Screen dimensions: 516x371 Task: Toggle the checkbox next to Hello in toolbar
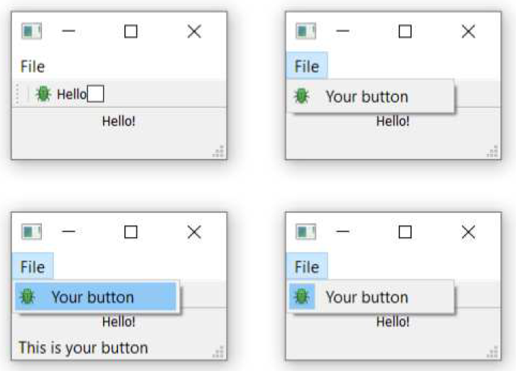tap(96, 94)
